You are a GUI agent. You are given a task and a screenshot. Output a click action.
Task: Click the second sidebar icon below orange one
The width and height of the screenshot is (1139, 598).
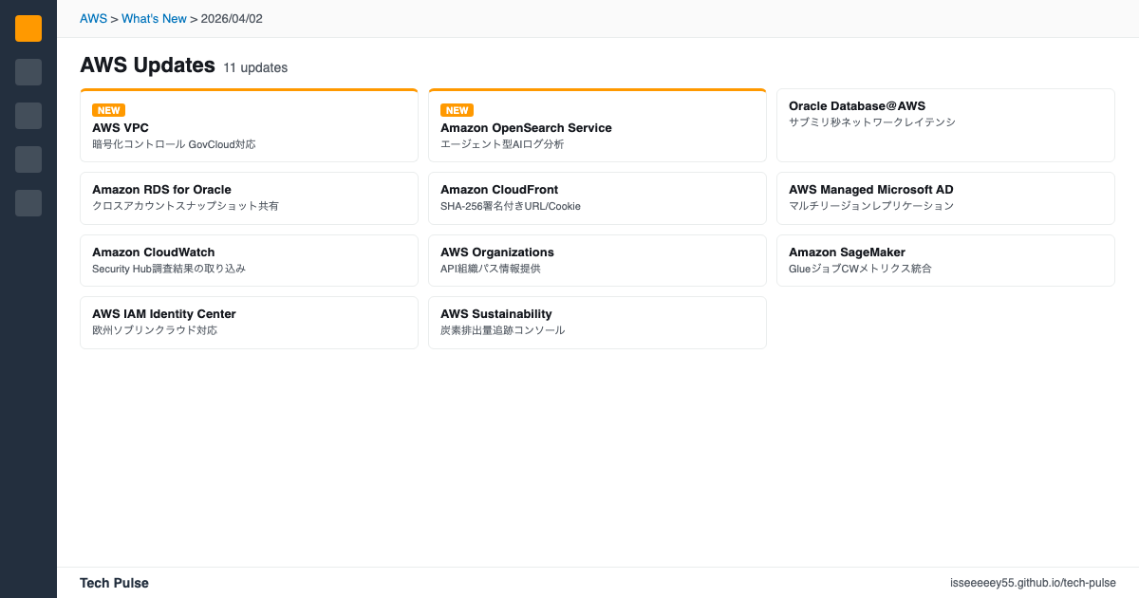(28, 72)
